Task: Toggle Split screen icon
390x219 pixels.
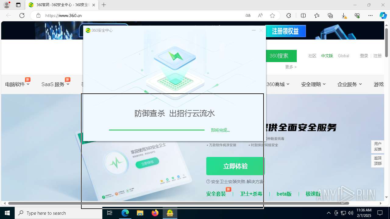Action: (303, 16)
